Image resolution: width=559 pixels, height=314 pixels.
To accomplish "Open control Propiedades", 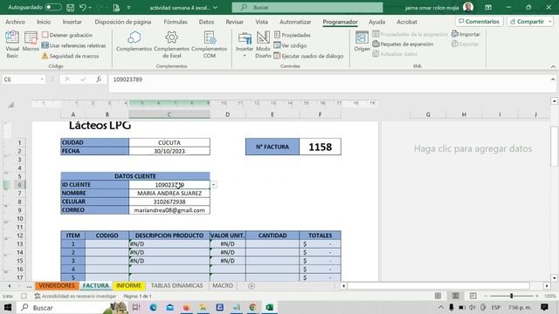I will 293,35.
